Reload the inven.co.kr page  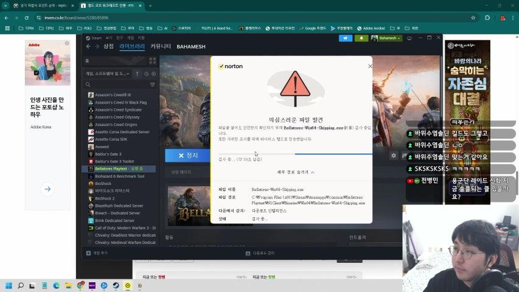coord(27,18)
